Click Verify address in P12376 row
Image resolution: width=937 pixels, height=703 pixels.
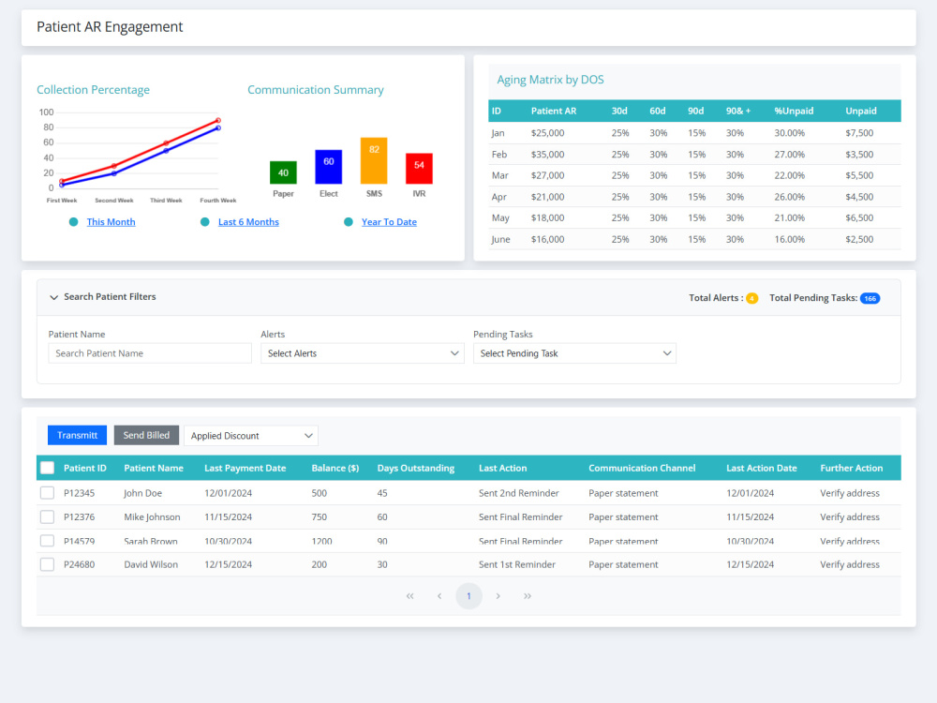850,517
